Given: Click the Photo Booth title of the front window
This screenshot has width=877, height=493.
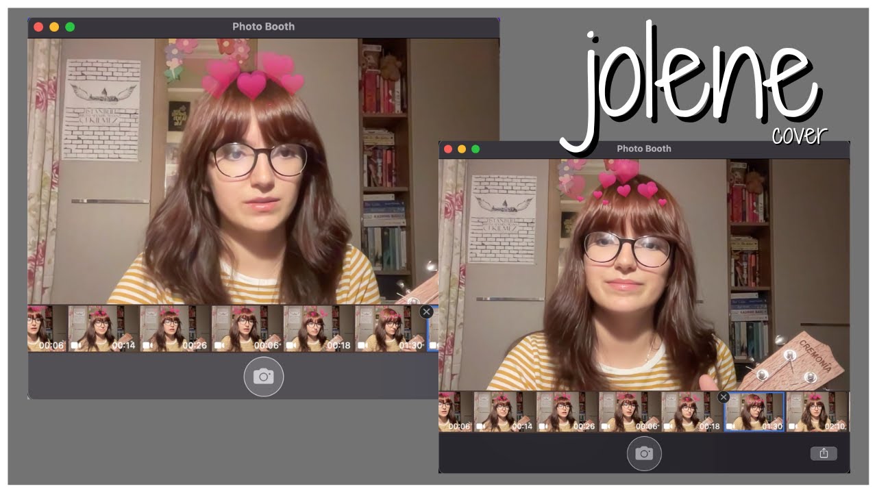Looking at the screenshot, I should [x=644, y=149].
